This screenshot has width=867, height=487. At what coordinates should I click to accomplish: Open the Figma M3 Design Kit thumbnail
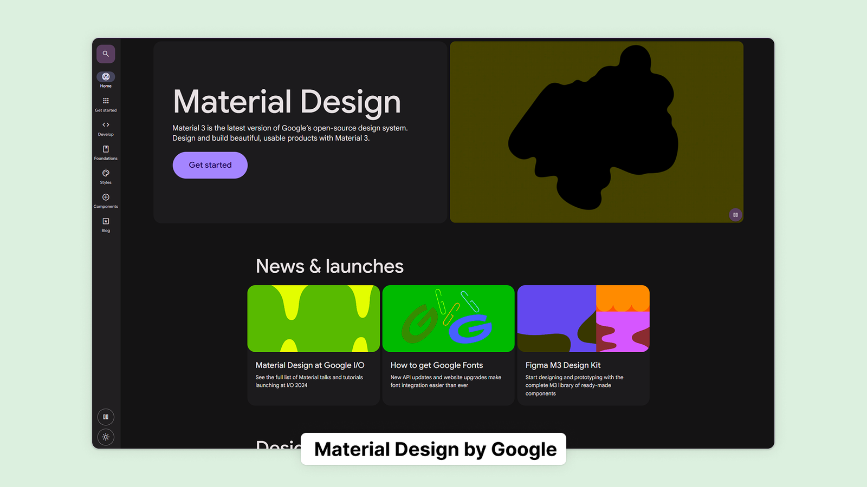(584, 319)
